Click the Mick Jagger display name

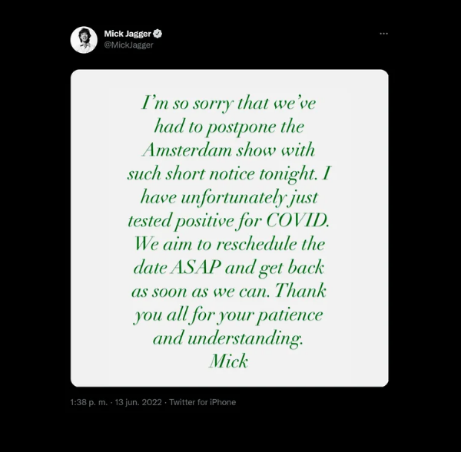128,34
